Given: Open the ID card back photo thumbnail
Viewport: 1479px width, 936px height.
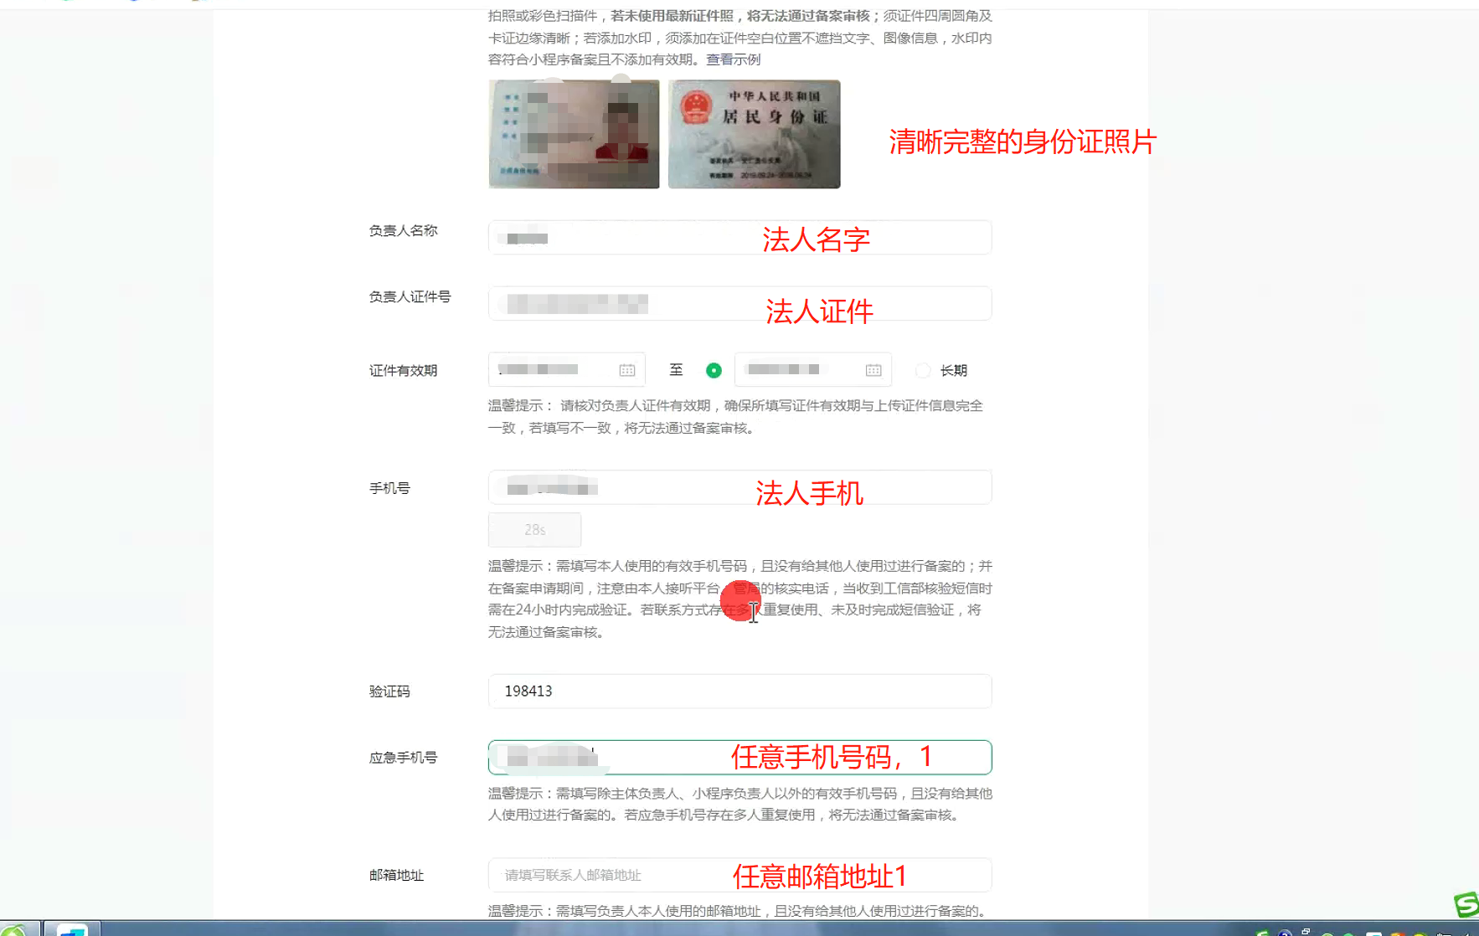Looking at the screenshot, I should coord(754,134).
